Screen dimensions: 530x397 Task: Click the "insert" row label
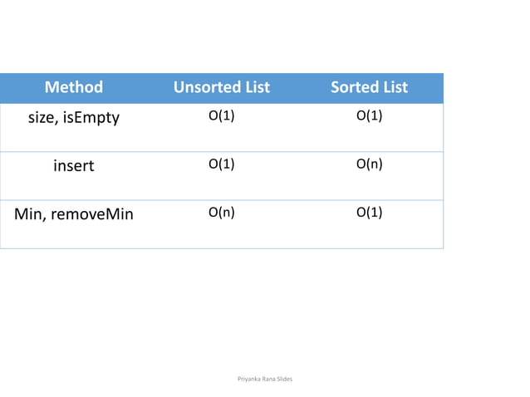74,165
